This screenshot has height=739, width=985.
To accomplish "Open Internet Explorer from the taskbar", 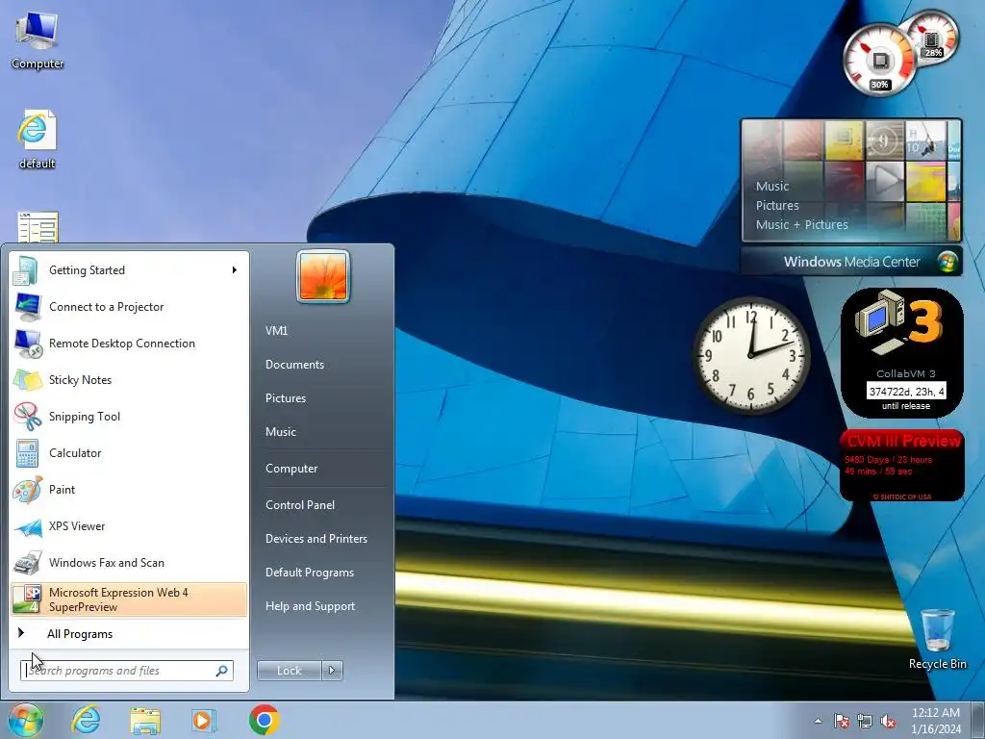I will [x=86, y=720].
